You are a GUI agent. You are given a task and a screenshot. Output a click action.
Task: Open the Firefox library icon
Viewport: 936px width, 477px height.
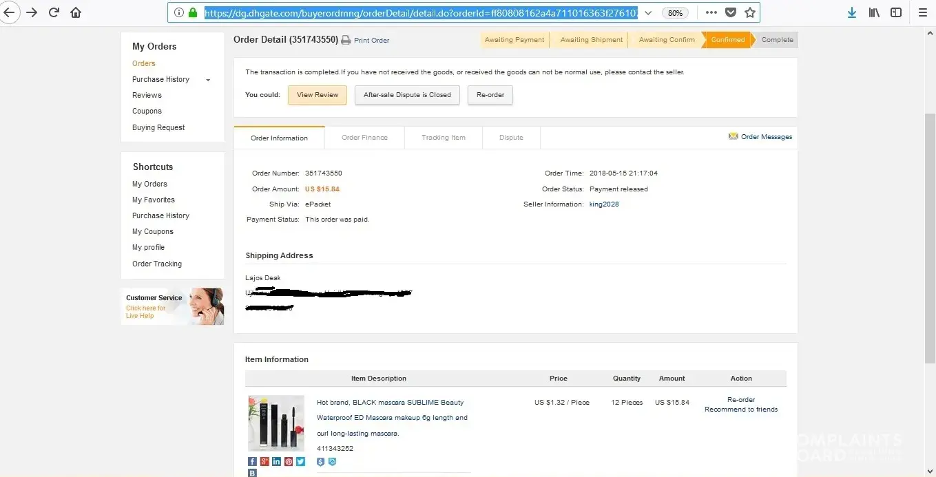pos(874,12)
